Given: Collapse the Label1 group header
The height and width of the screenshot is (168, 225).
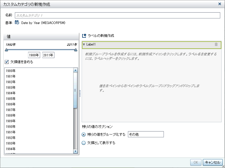Looking at the screenshot, I should [x=84, y=44].
